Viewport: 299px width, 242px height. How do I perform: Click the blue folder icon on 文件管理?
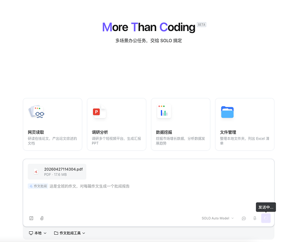[227, 112]
